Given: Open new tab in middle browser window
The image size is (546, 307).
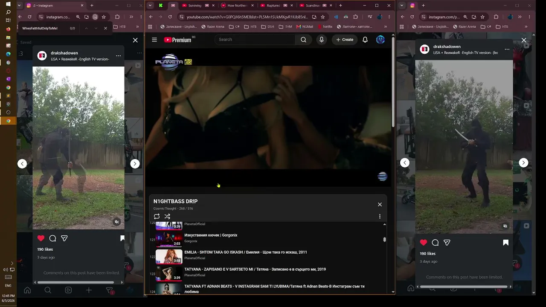Looking at the screenshot, I should point(340,6).
